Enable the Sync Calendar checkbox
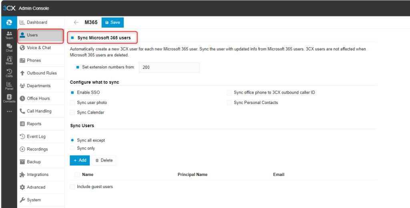This screenshot has height=208, width=410. [x=72, y=113]
